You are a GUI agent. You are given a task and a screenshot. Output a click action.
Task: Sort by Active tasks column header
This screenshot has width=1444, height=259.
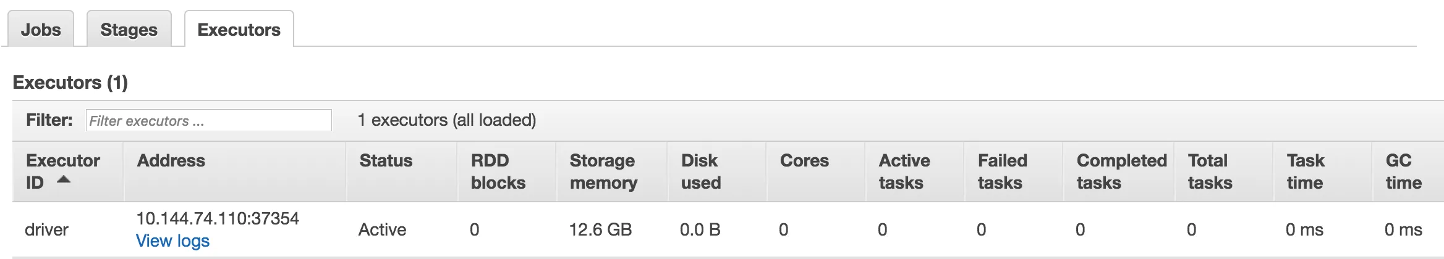904,171
